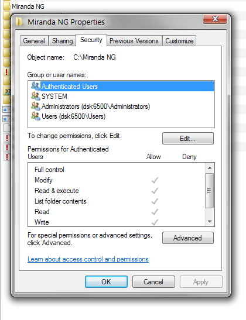This screenshot has width=246, height=320.
Task: Click the Edit... permissions button
Action: 188,139
